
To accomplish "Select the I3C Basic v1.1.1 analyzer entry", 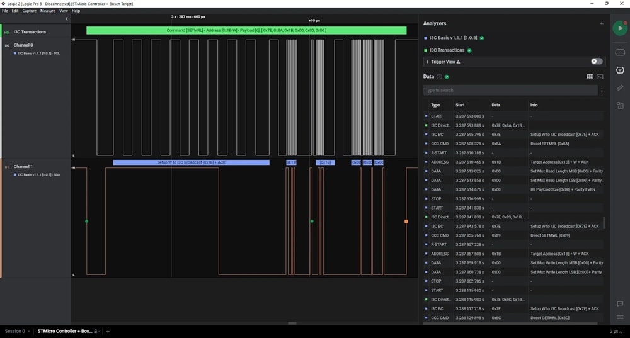I will [453, 38].
